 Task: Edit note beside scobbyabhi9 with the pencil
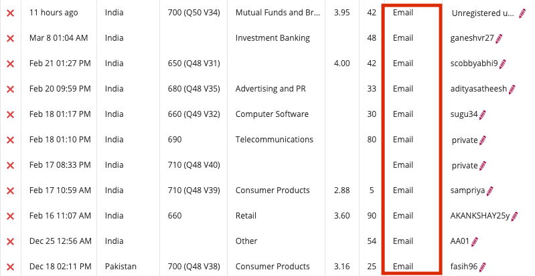pyautogui.click(x=503, y=63)
